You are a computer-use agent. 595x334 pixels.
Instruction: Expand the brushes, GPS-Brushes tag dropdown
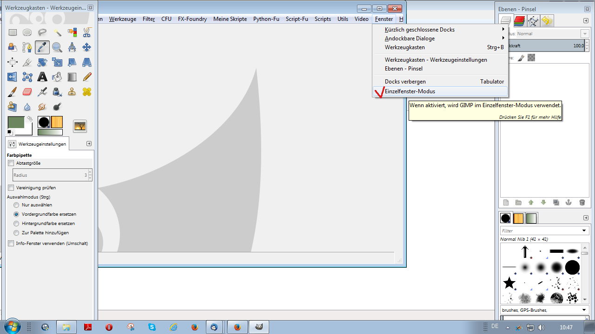click(584, 310)
